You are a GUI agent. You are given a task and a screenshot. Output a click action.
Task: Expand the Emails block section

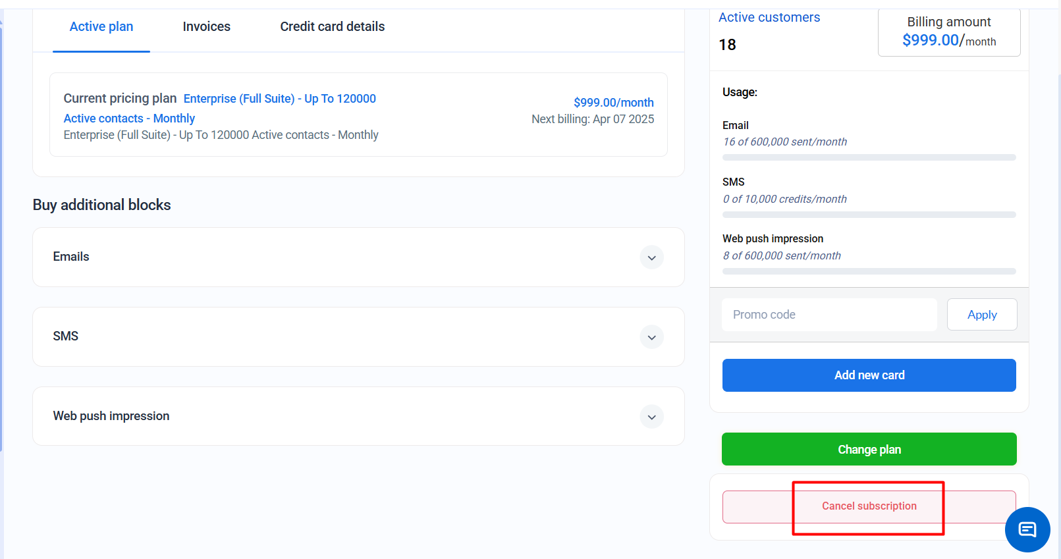tap(651, 257)
